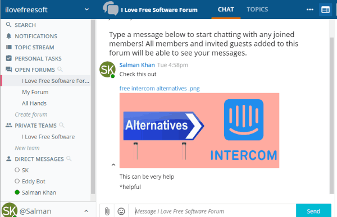Click the Eddy Bot offline status circle
Viewport: 337px width, 217px height.
pyautogui.click(x=17, y=181)
